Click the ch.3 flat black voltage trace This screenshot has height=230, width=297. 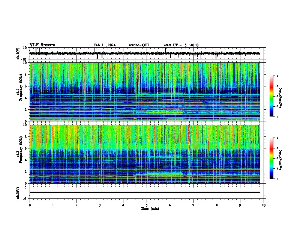tap(144, 192)
